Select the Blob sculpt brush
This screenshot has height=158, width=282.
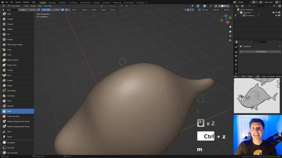click(18, 14)
